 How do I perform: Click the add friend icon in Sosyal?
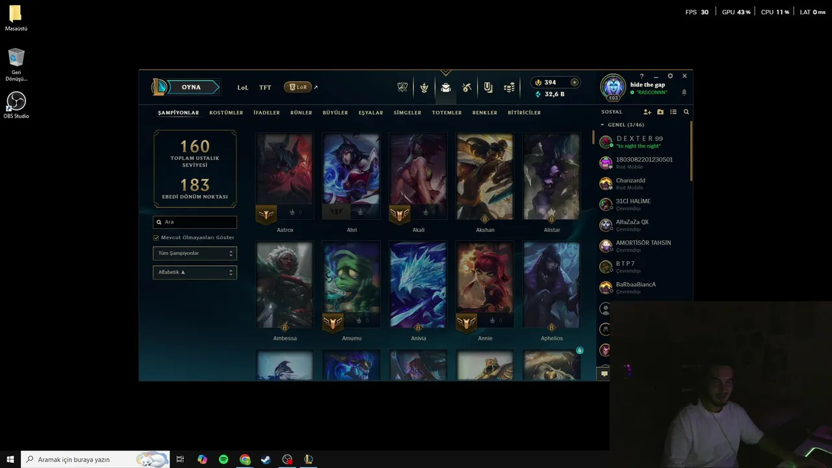647,112
